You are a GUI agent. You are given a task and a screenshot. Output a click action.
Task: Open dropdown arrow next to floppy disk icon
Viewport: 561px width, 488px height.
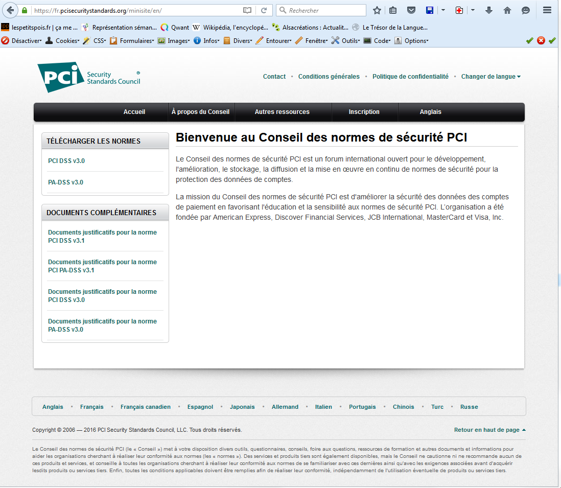click(x=443, y=10)
